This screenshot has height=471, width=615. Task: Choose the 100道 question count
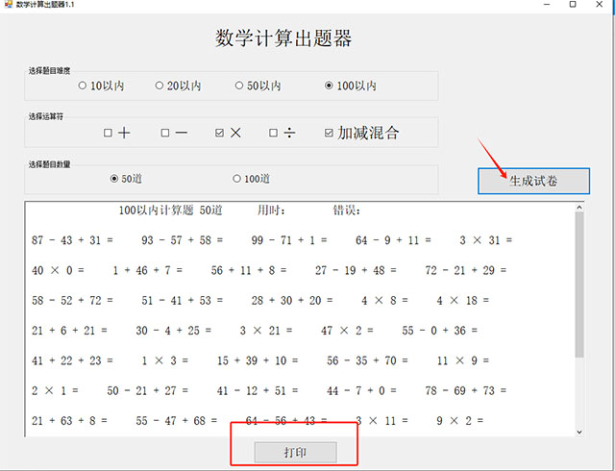coord(252,179)
